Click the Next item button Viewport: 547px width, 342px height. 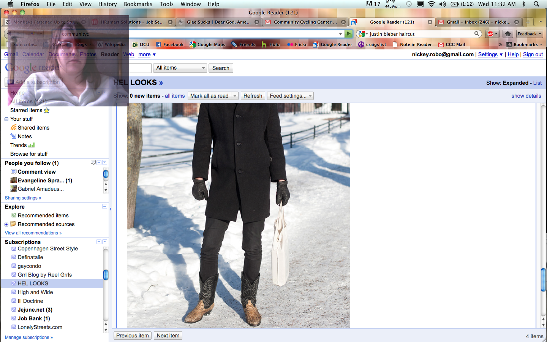[168, 336]
